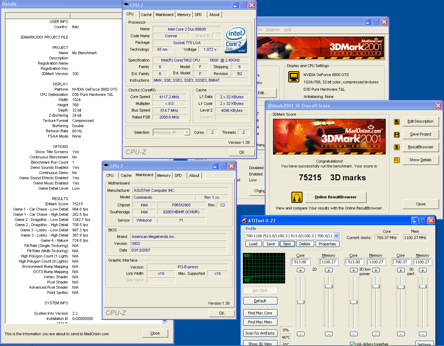Load the selected ATITool profile
This screenshot has height=346, width=444.
pos(253,244)
